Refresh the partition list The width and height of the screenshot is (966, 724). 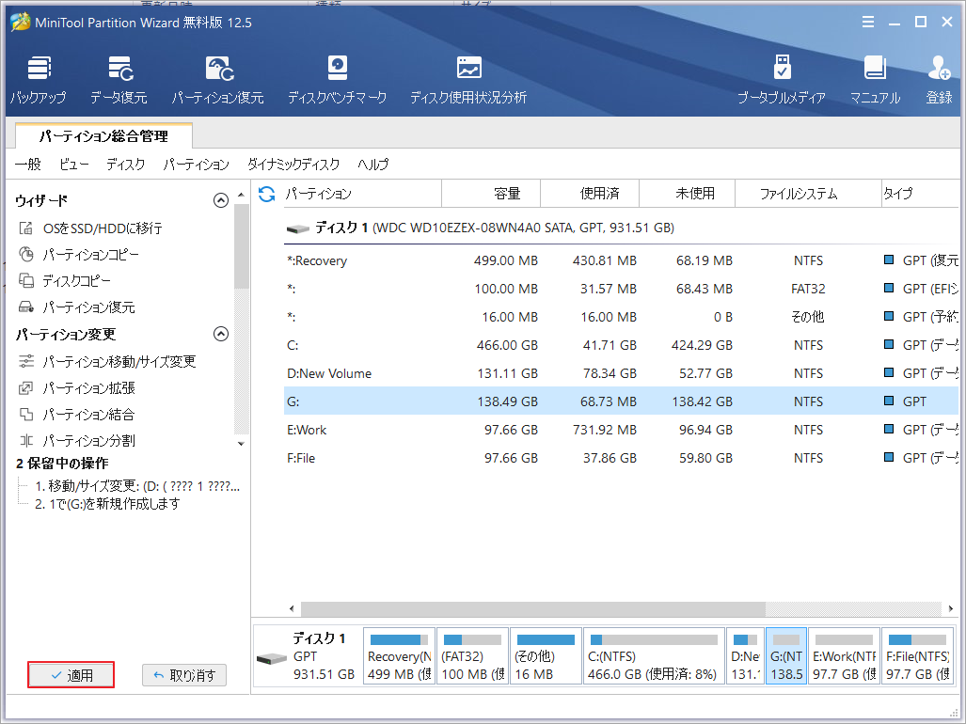pos(266,194)
